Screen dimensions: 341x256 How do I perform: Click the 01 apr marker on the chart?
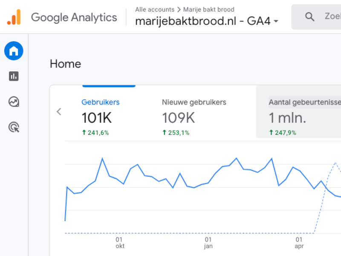(x=299, y=243)
